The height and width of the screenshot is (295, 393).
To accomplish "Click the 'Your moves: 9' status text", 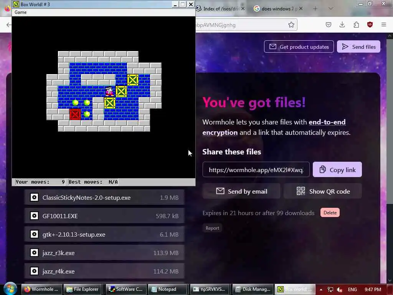I will [40, 182].
